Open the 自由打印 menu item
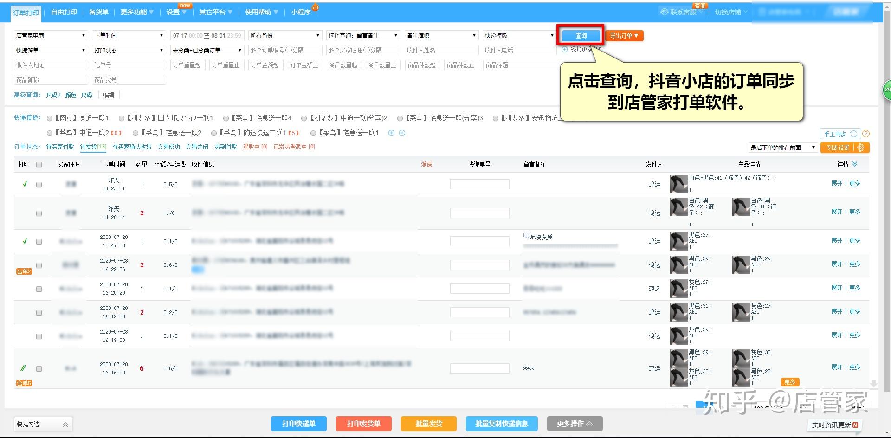 [64, 12]
